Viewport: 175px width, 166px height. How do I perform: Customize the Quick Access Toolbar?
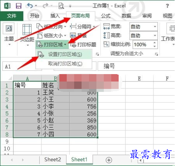[70, 6]
